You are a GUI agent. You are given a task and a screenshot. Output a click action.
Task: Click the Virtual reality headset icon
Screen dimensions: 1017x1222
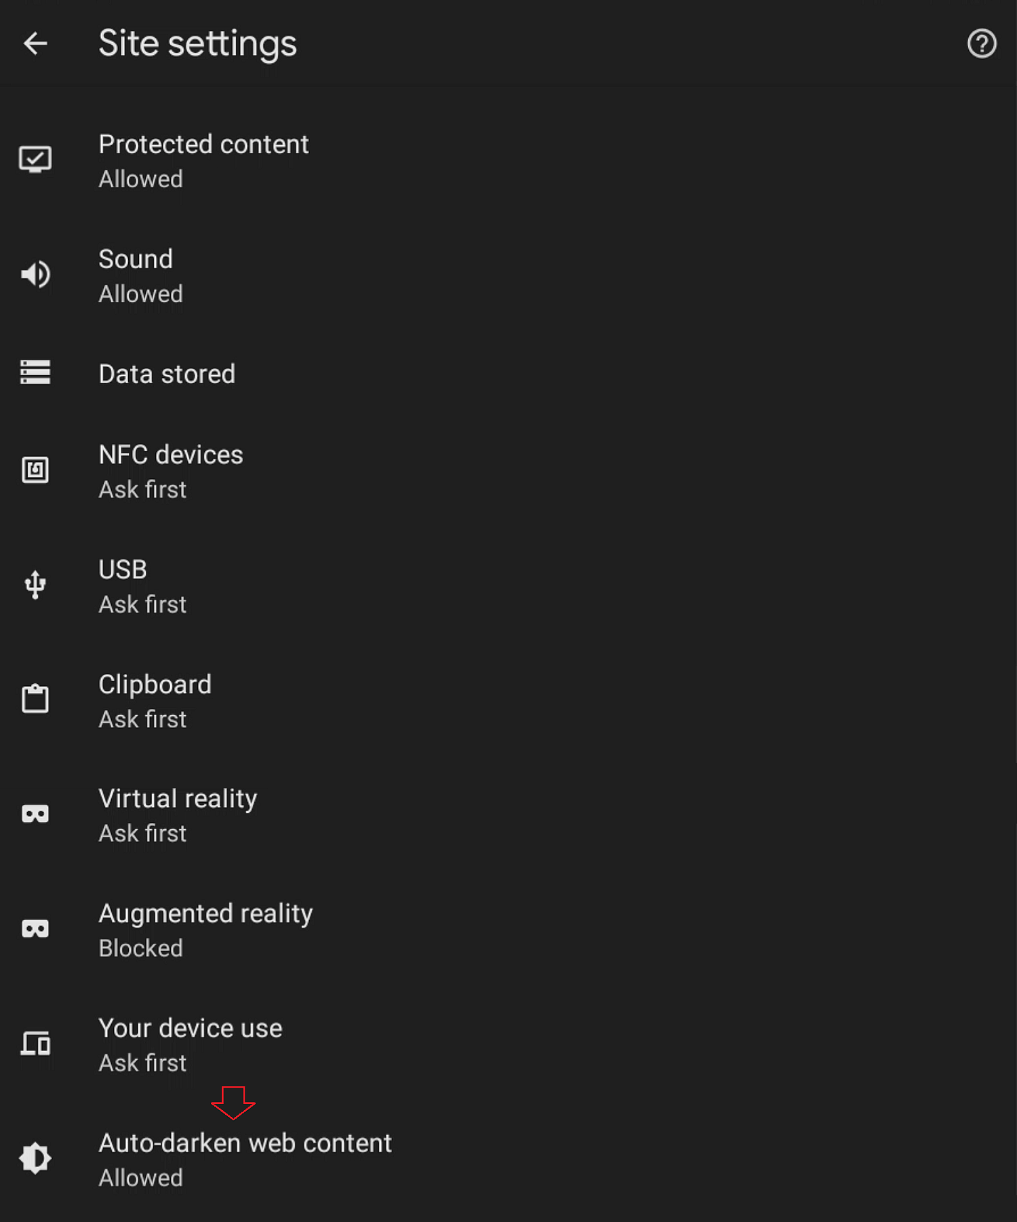(x=35, y=814)
